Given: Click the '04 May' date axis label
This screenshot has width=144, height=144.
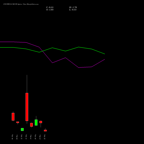Looking at the screenshot, I should coord(12,137).
